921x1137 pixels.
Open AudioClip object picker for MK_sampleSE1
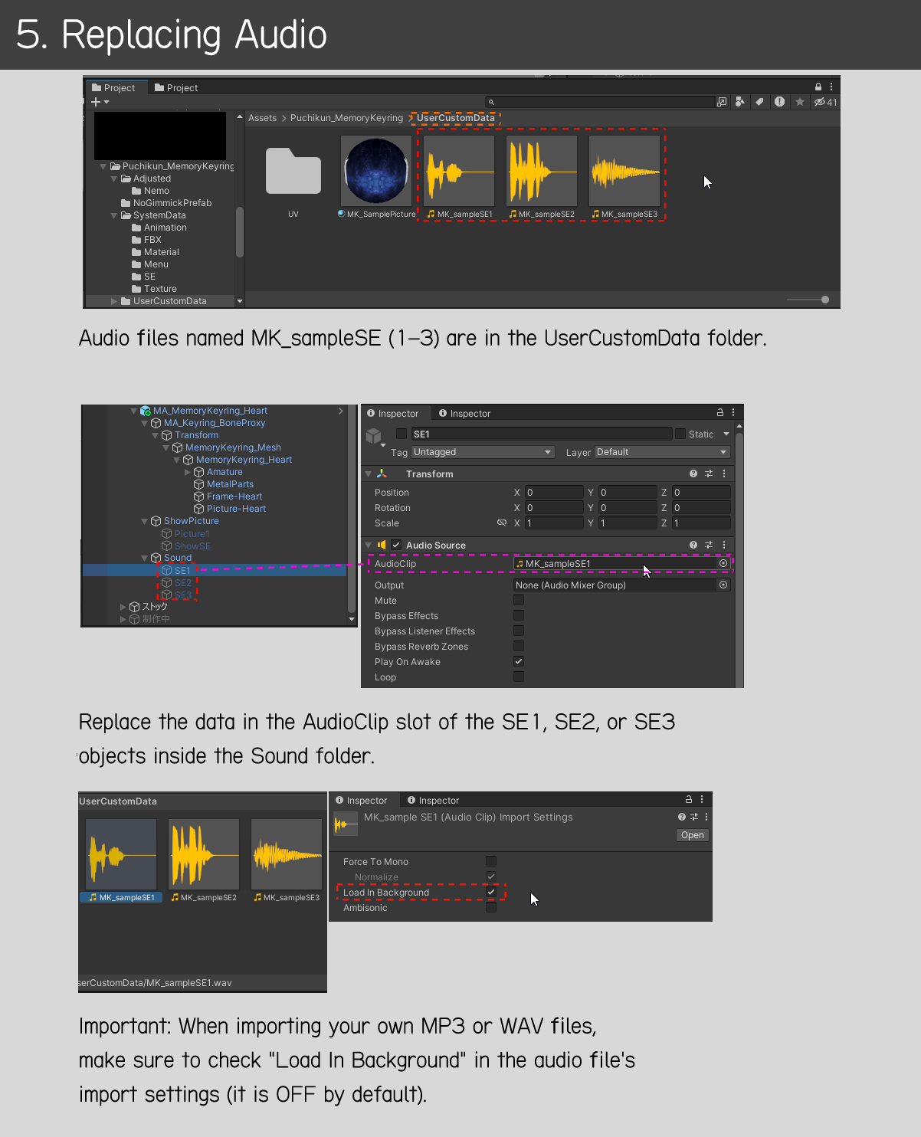tap(723, 564)
